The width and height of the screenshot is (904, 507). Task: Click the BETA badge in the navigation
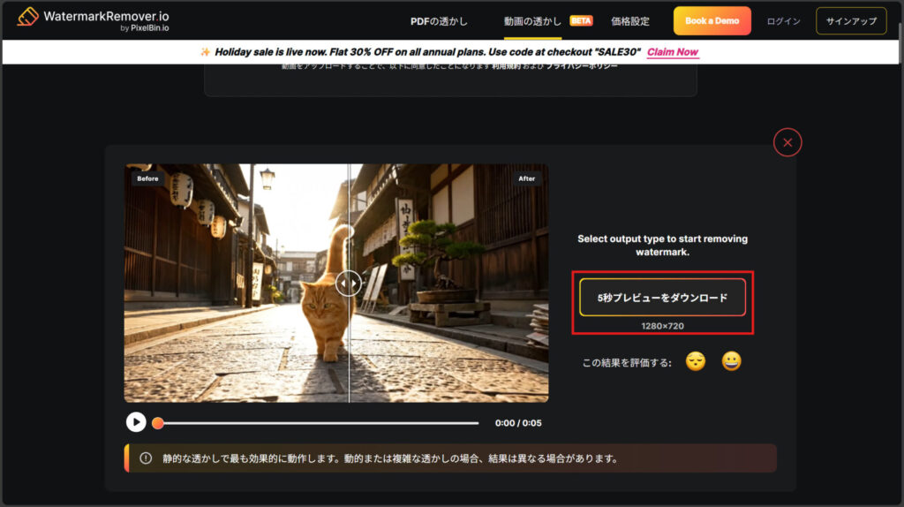(581, 20)
